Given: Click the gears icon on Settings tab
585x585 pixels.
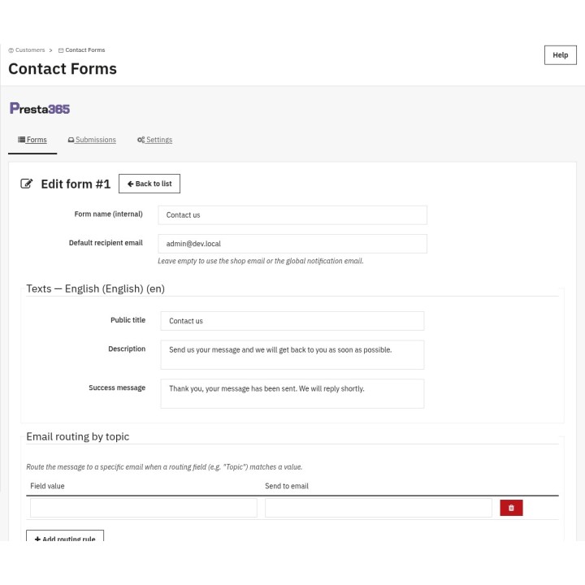Looking at the screenshot, I should tap(141, 140).
